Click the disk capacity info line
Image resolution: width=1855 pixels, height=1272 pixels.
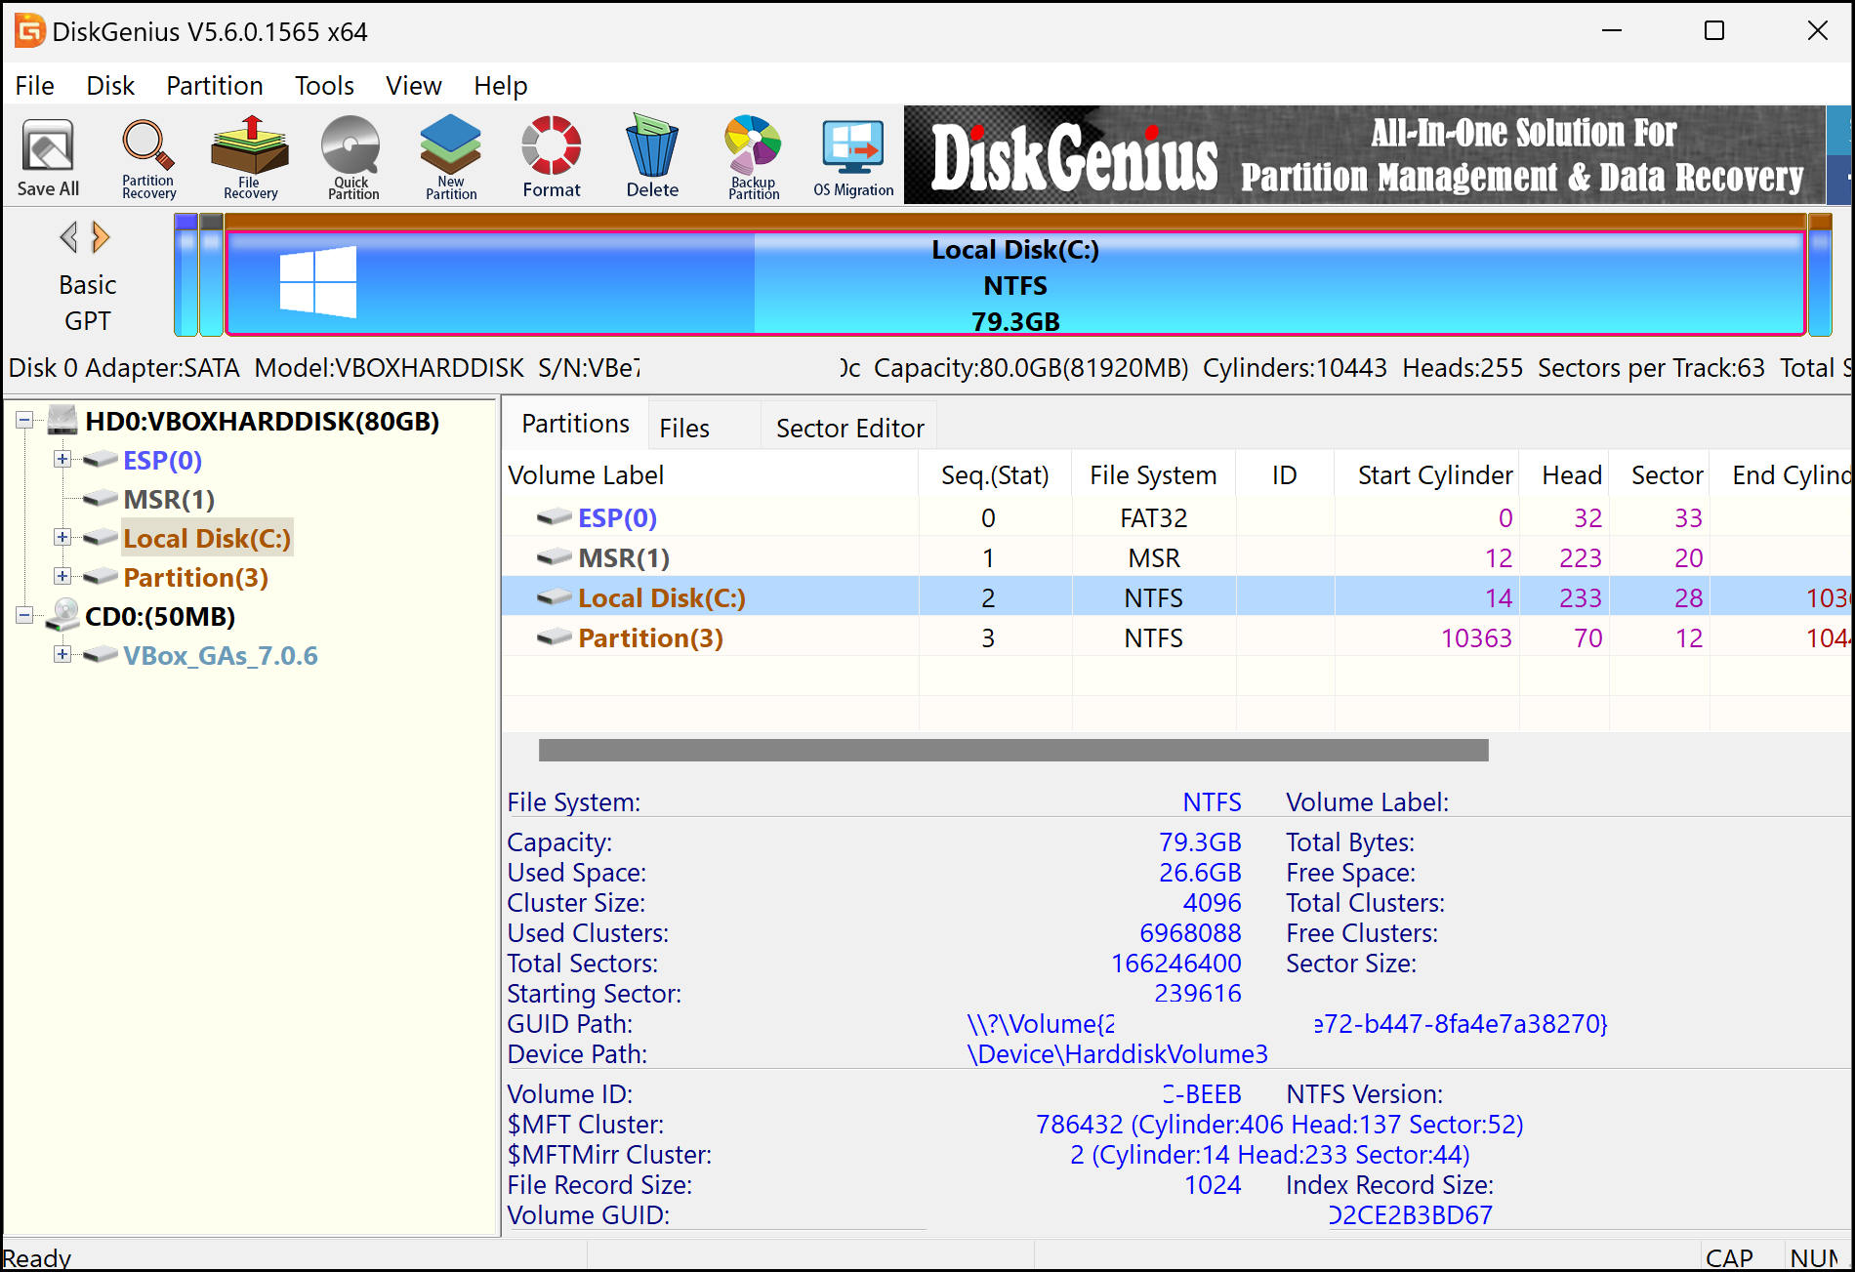tap(927, 368)
